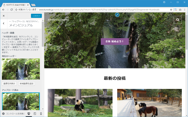Bookmark this page with the star icon

(x=171, y=10)
